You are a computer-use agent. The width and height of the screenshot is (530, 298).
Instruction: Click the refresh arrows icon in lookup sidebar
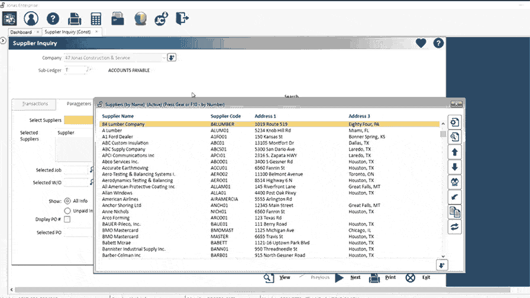click(x=455, y=227)
